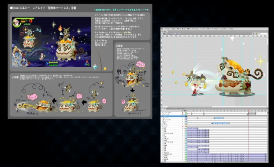Open the File menu in Flash

click(167, 29)
